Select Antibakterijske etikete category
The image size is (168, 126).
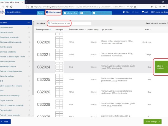(x=16, y=66)
